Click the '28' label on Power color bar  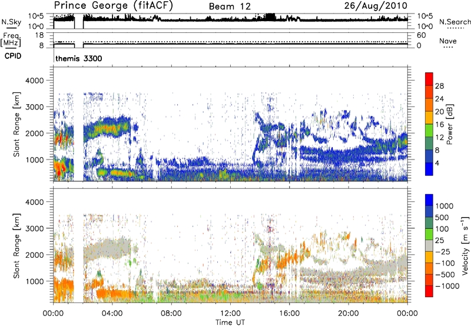439,86
